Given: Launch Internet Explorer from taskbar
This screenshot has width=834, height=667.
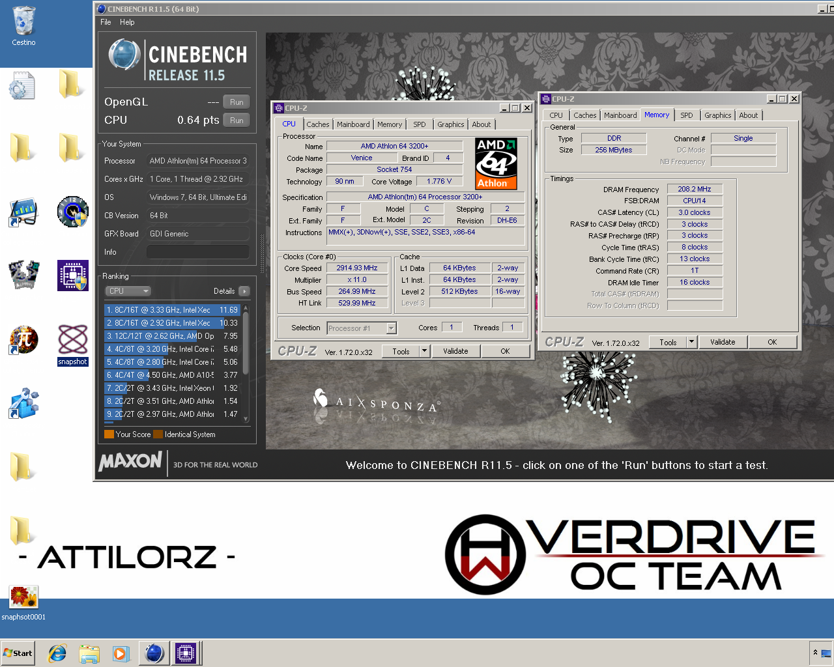Looking at the screenshot, I should click(57, 653).
